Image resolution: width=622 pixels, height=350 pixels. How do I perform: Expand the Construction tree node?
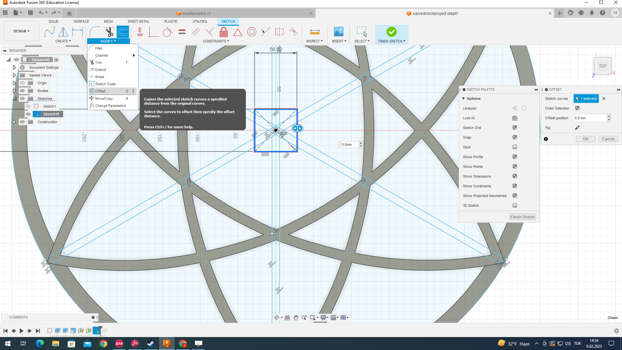(x=14, y=122)
